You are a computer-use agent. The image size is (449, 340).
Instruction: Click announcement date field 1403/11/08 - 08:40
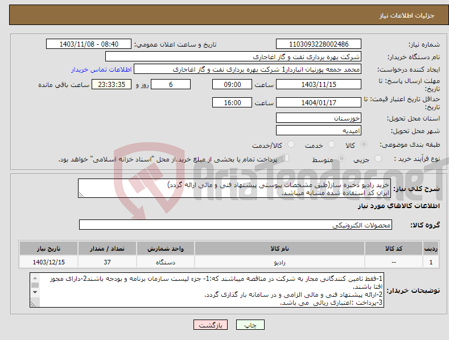click(89, 44)
